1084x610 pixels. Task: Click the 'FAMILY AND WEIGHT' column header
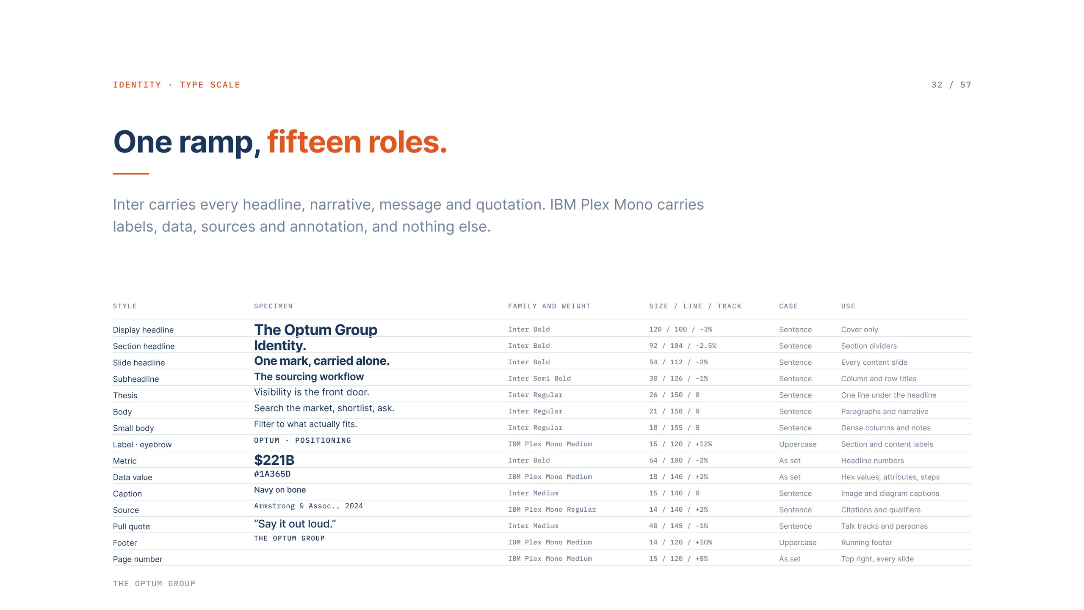549,306
